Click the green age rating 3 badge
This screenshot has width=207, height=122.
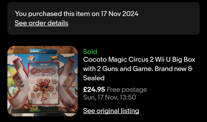pos(31,102)
